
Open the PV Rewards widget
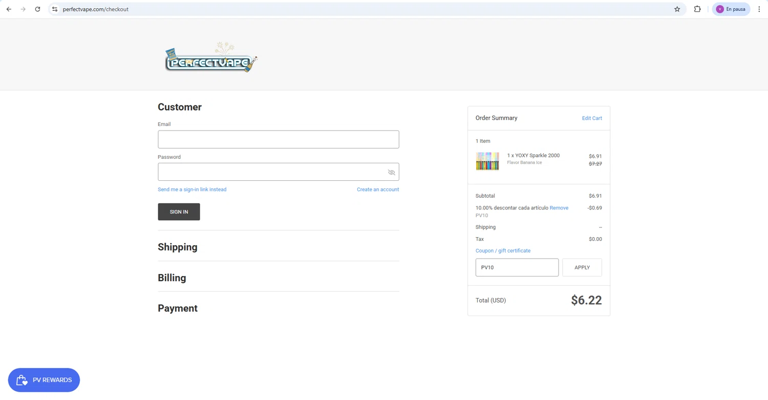pyautogui.click(x=44, y=380)
